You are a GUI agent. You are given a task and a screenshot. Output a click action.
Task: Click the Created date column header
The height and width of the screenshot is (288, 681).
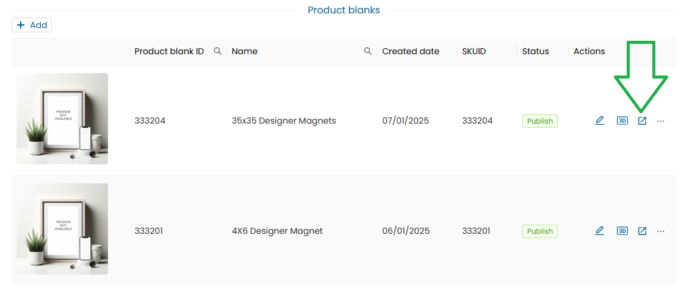click(x=411, y=51)
